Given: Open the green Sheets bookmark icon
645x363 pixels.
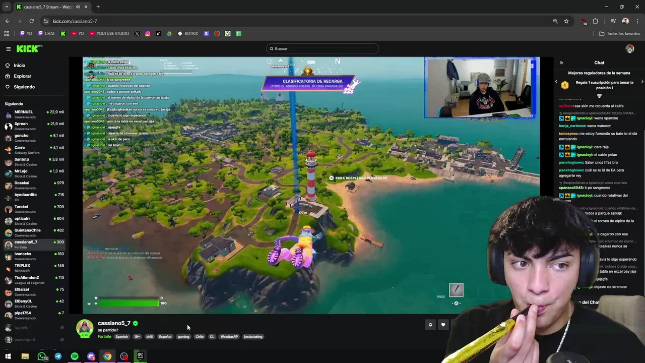Looking at the screenshot, I should [x=238, y=34].
